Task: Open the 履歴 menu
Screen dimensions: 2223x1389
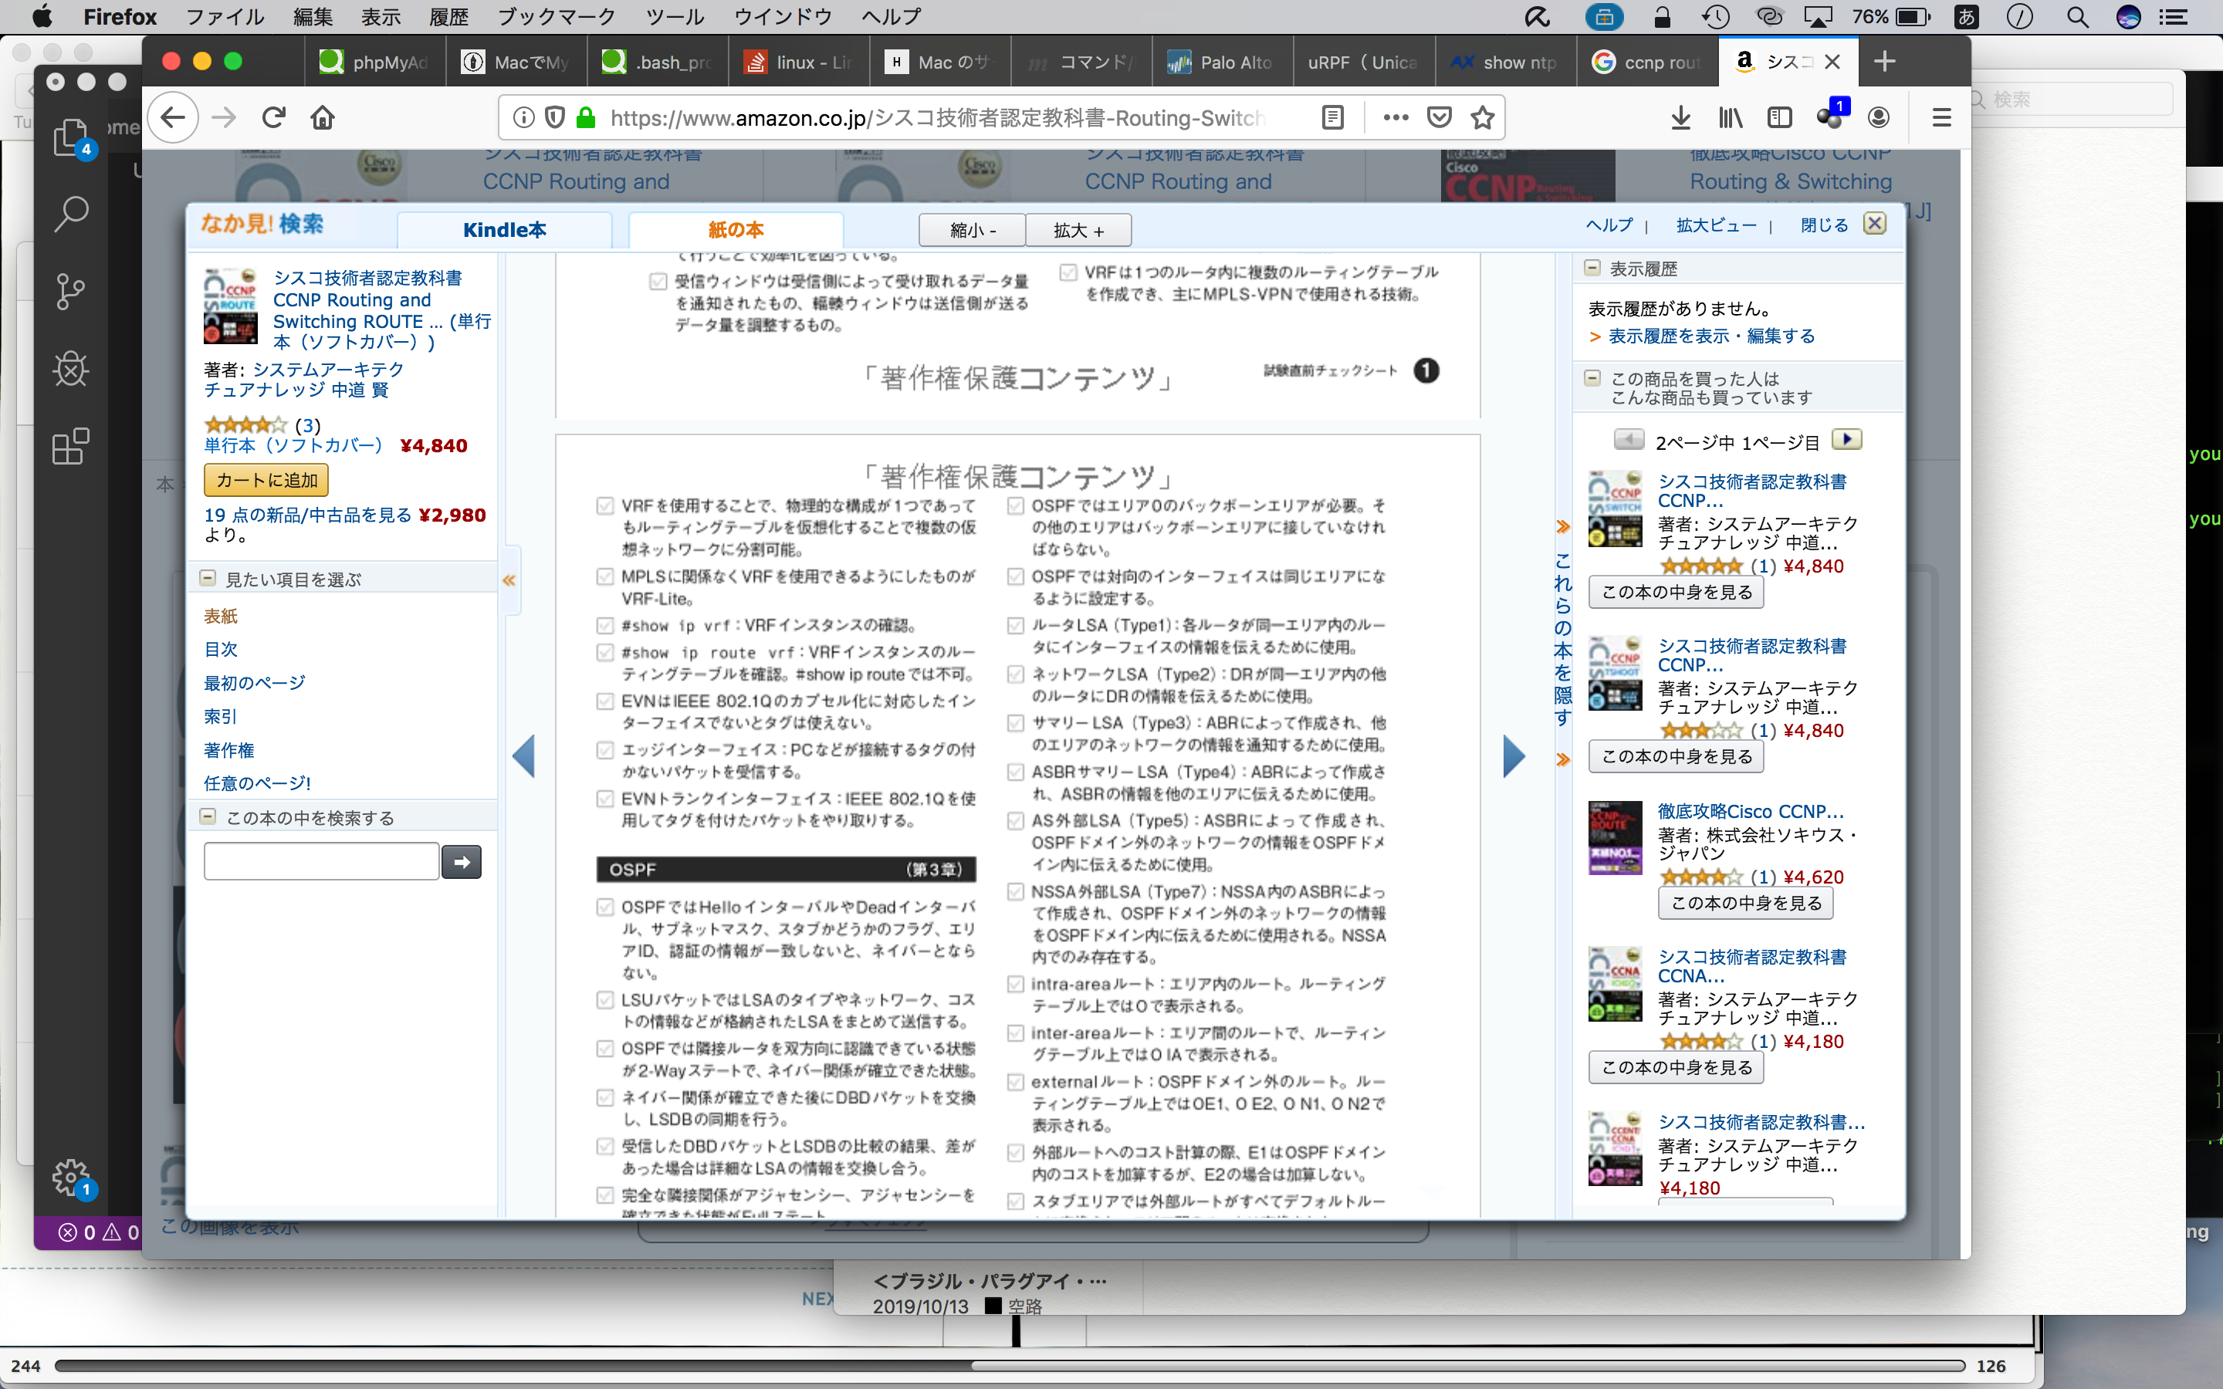Action: (448, 16)
